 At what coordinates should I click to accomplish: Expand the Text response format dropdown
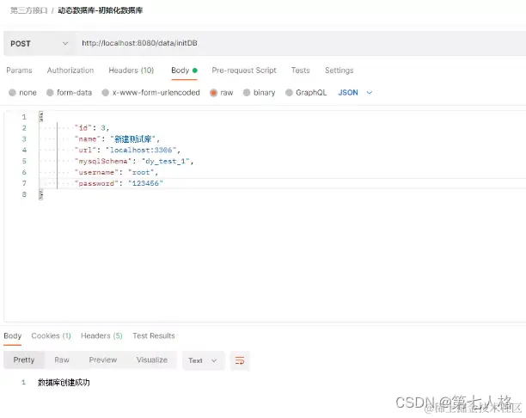click(x=203, y=360)
